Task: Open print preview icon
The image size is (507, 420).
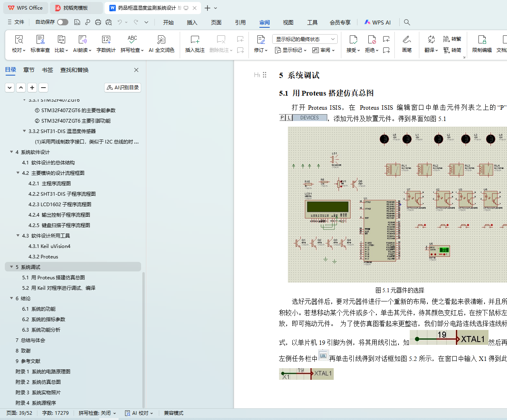Action: pos(109,22)
